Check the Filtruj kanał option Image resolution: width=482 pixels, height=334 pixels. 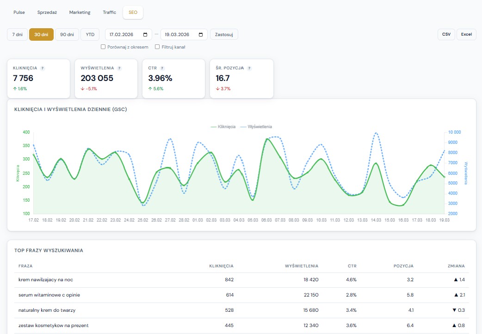pos(158,47)
